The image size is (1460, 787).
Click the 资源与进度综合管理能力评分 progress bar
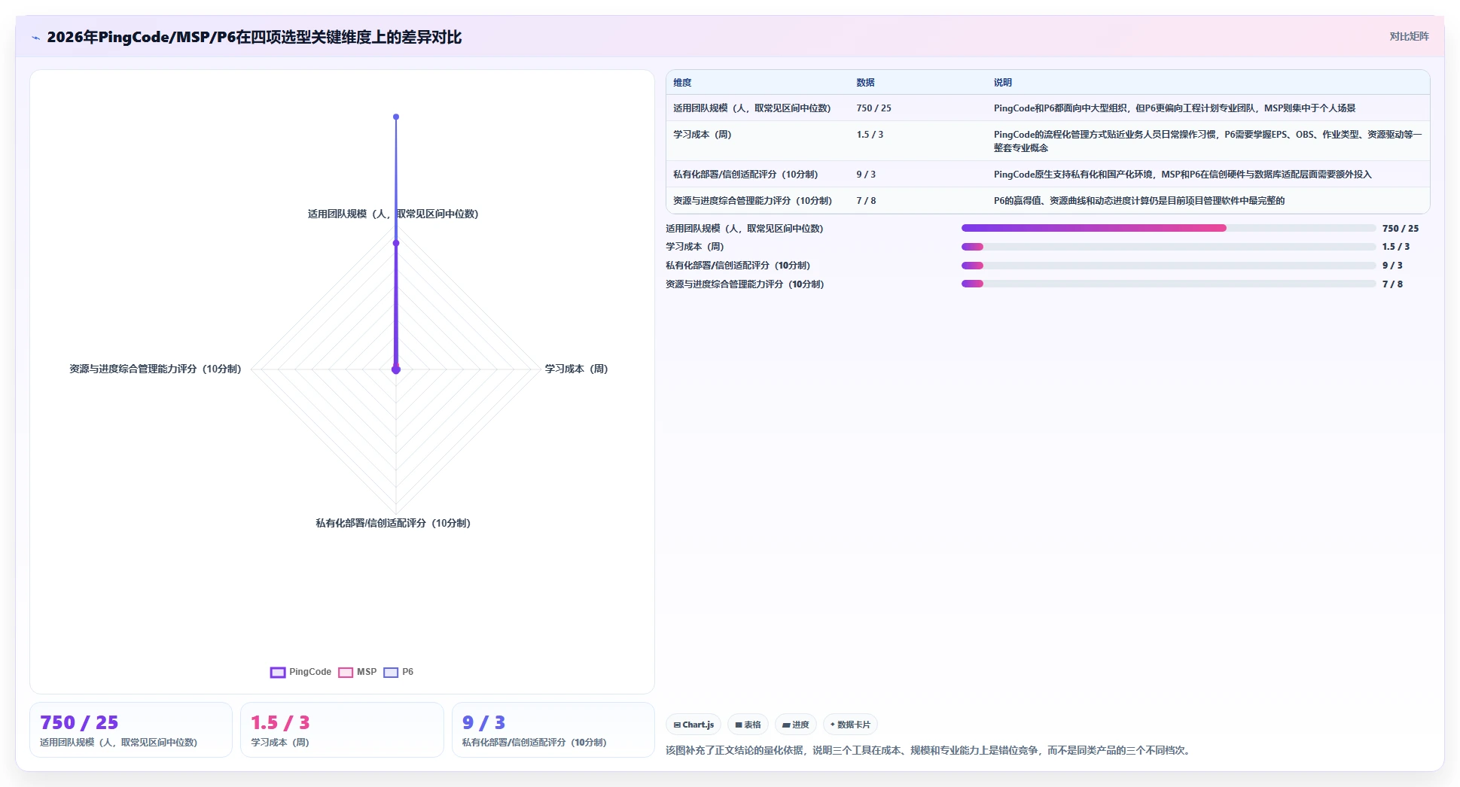(x=1169, y=284)
